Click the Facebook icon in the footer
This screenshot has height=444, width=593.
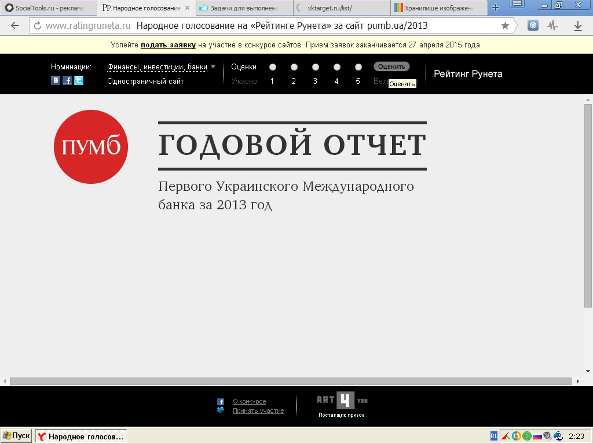coord(221,402)
